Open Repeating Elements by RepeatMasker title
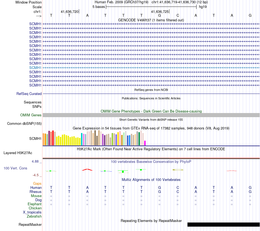The height and width of the screenshot is (231, 260). click(151, 221)
